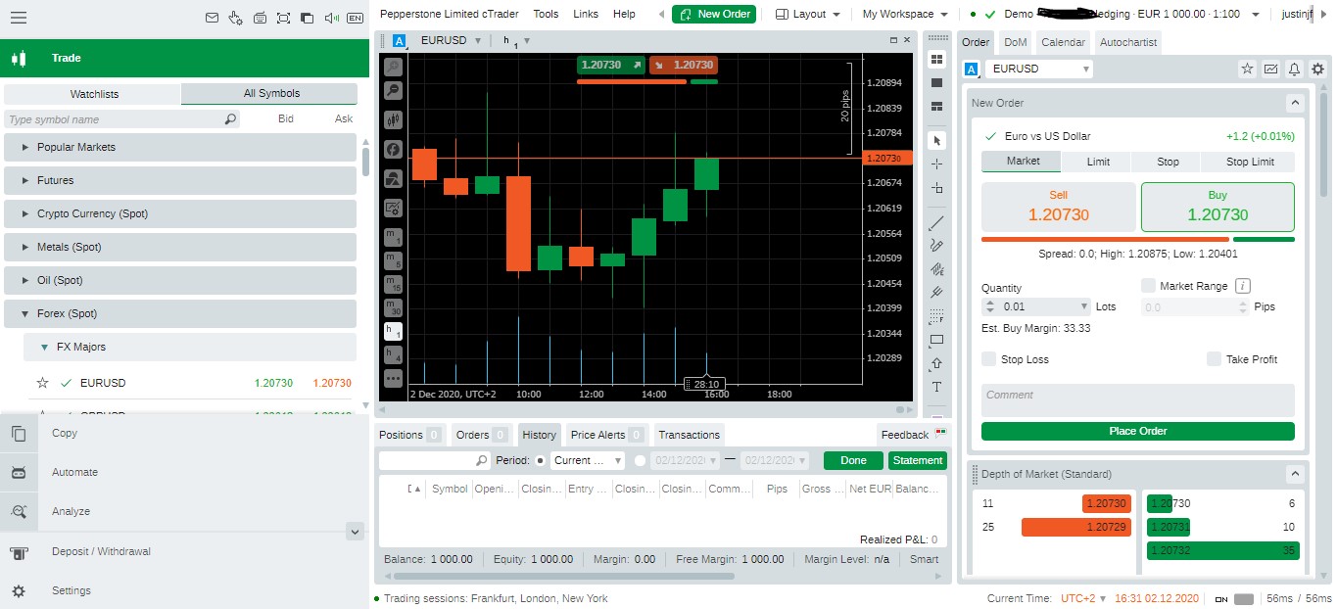Click the fullscreen mode icon
This screenshot has width=1337, height=609.
point(283,18)
